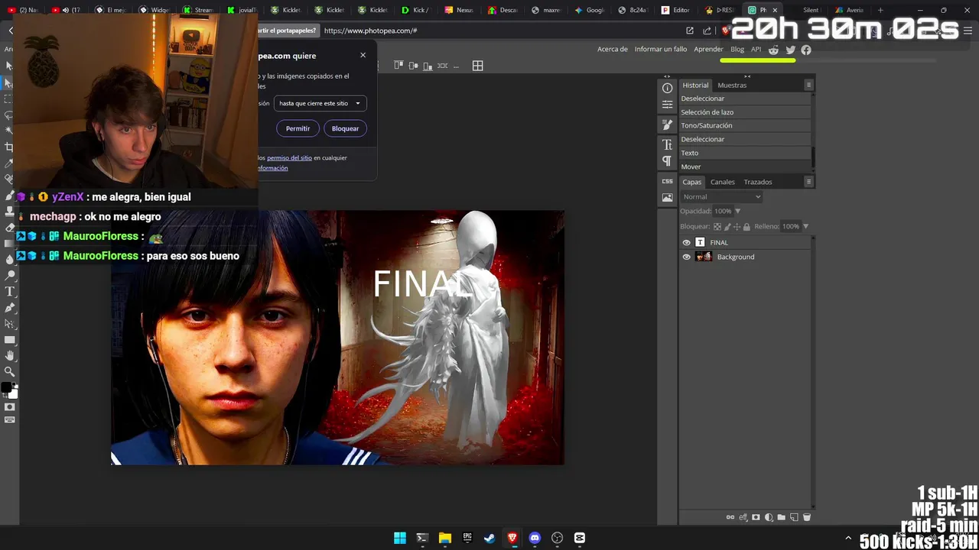
Task: Open 'permiso del sitio' link
Action: point(289,157)
